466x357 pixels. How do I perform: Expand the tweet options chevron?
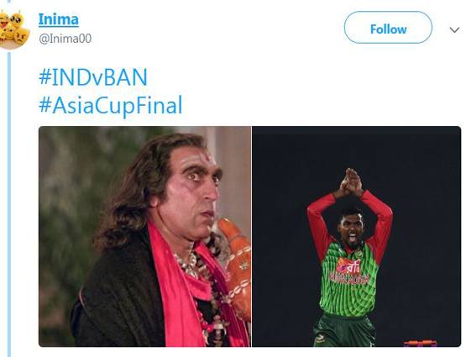454,29
